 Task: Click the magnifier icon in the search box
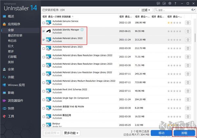point(156,10)
